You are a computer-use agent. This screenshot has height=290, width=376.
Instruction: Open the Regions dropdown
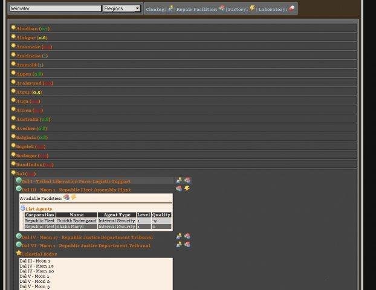pos(122,8)
